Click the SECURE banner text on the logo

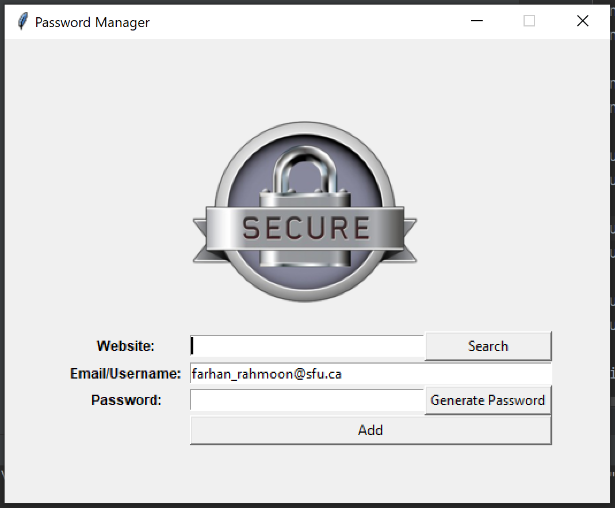[x=305, y=228]
